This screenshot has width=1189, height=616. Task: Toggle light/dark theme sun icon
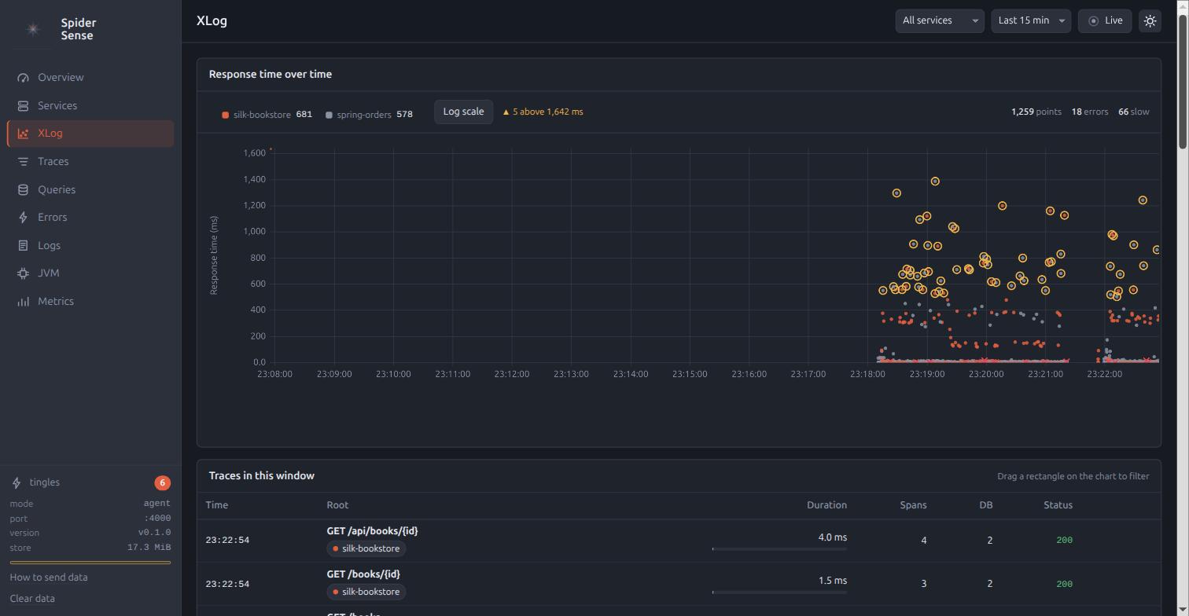tap(1150, 20)
